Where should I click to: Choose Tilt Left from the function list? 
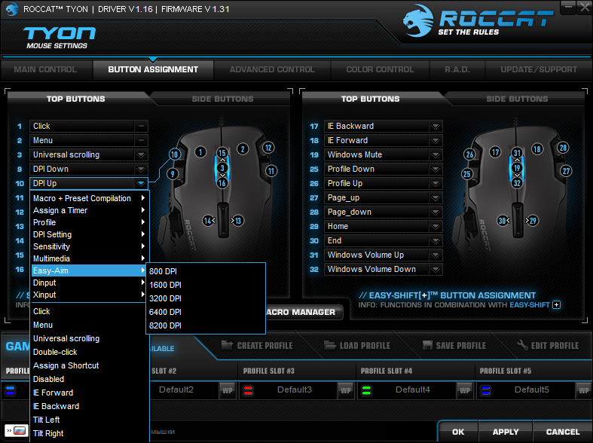(x=90, y=420)
